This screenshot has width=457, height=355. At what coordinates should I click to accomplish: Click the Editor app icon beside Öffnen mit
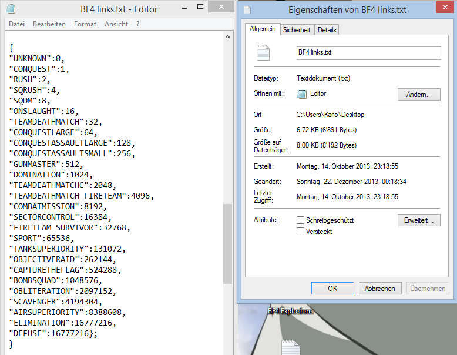[x=302, y=94]
